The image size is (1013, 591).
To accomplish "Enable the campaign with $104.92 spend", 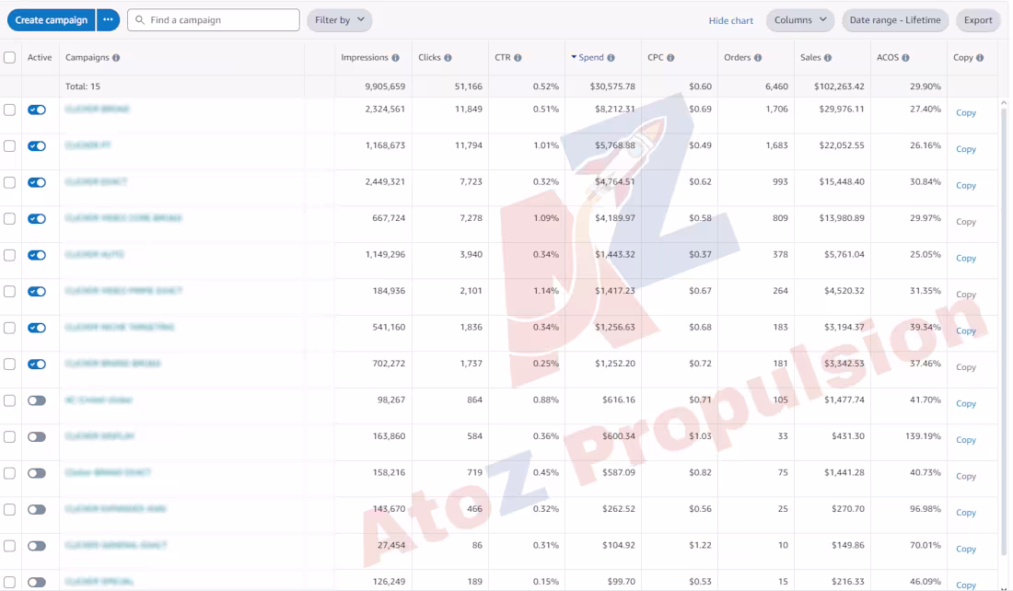I will pos(37,546).
